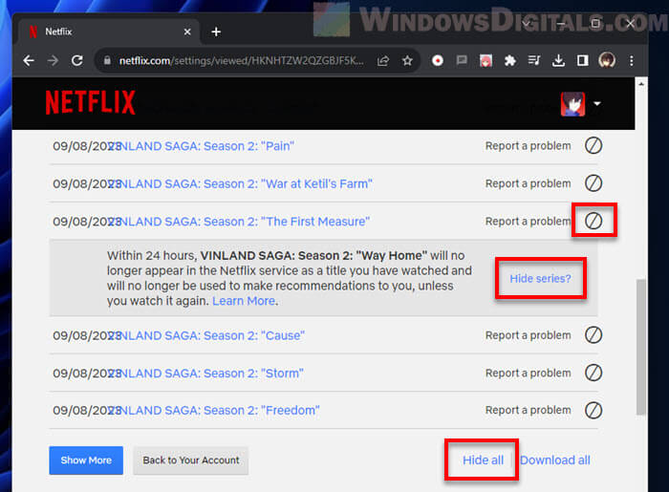Open a new browser tab
This screenshot has height=492, width=669.
pyautogui.click(x=216, y=32)
